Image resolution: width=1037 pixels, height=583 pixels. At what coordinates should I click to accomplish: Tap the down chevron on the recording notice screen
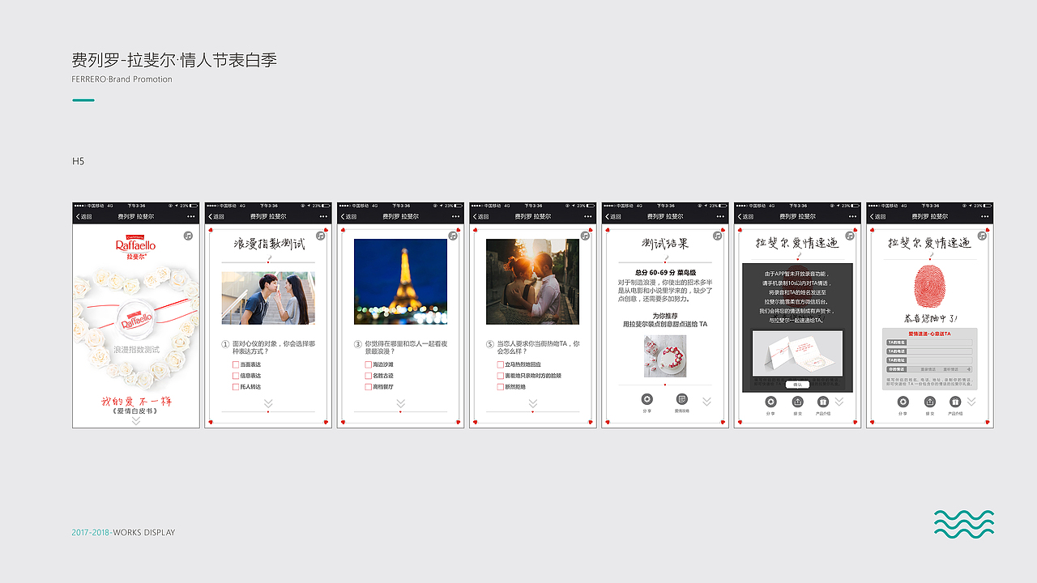pyautogui.click(x=839, y=402)
